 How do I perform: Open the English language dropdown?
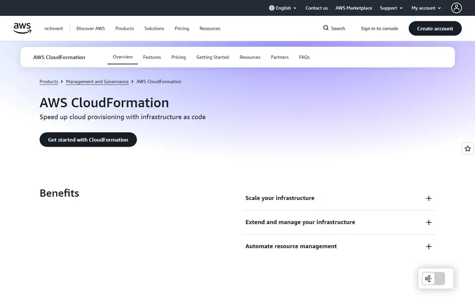point(283,8)
